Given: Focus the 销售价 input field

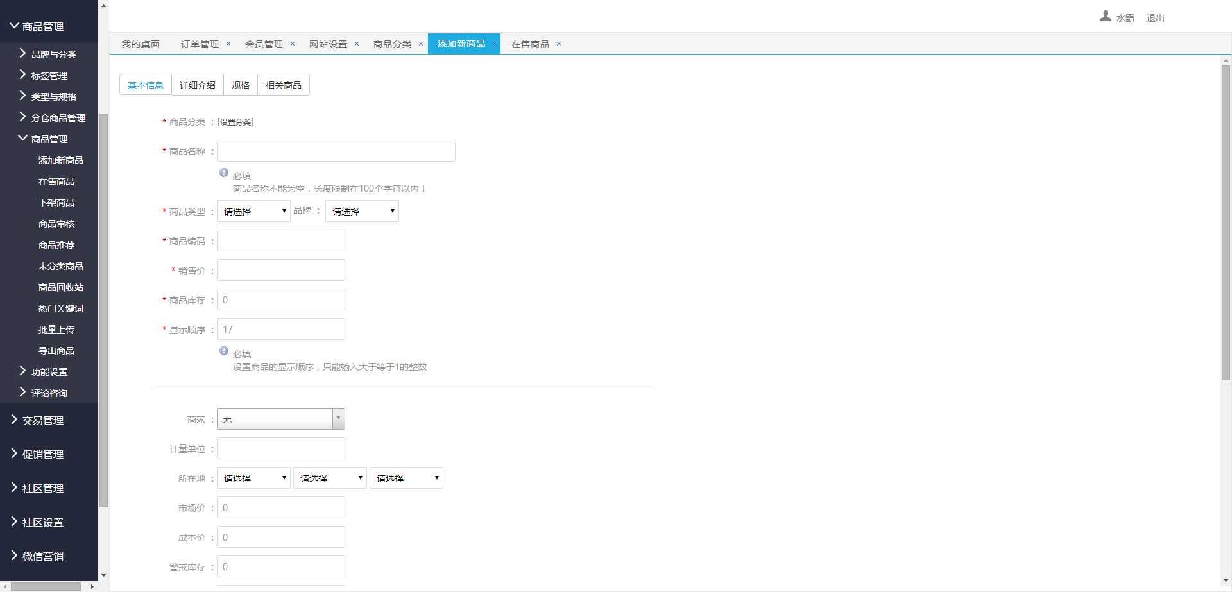Looking at the screenshot, I should tap(281, 270).
